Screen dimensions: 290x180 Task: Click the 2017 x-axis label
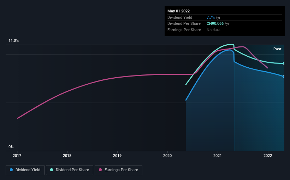[17, 156]
